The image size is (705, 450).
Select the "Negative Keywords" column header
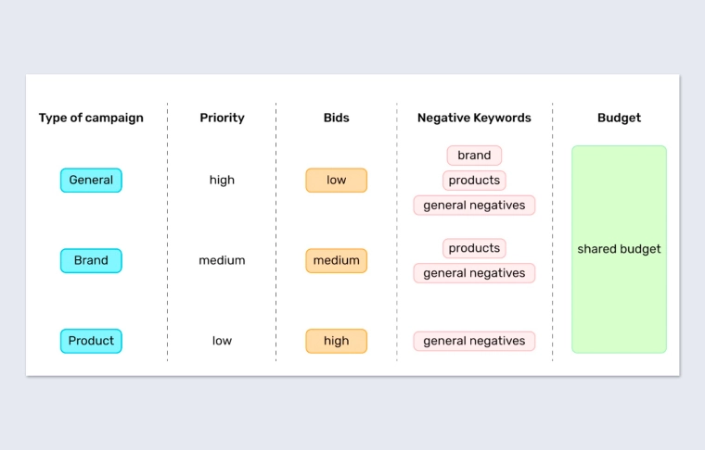pos(474,118)
